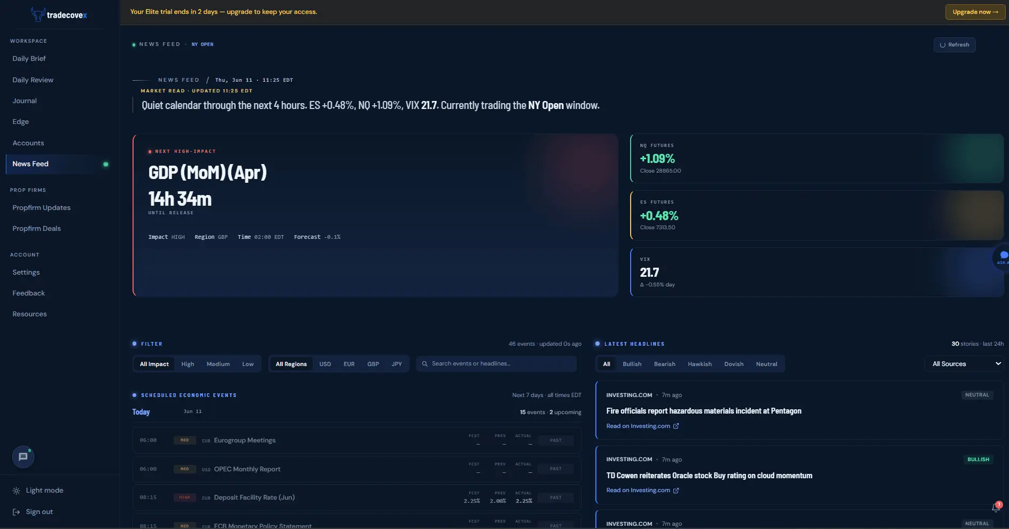
Task: Click the tradecovex bull logo
Action: pyautogui.click(x=37, y=14)
